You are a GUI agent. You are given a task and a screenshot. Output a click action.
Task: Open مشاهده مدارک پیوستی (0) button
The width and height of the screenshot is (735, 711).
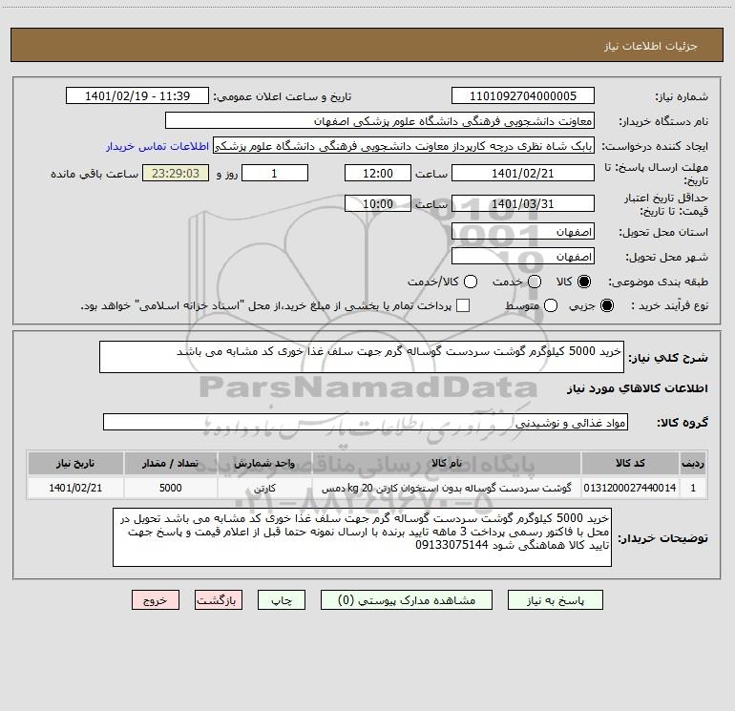407,600
